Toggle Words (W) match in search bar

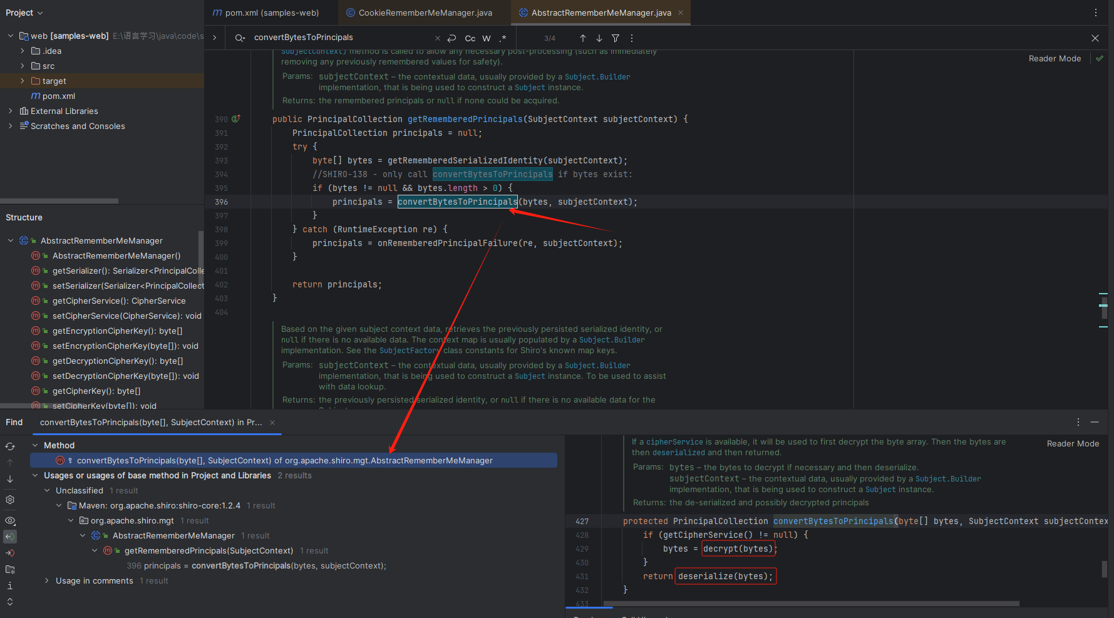pyautogui.click(x=487, y=38)
